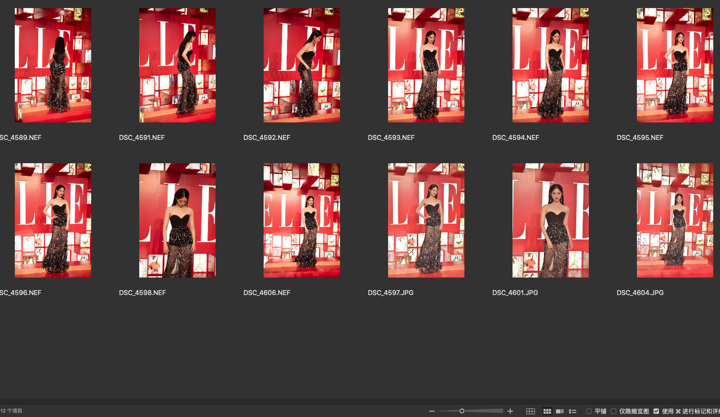This screenshot has height=417, width=720.
Task: Switch to thumbnail grid view
Action: [x=547, y=411]
